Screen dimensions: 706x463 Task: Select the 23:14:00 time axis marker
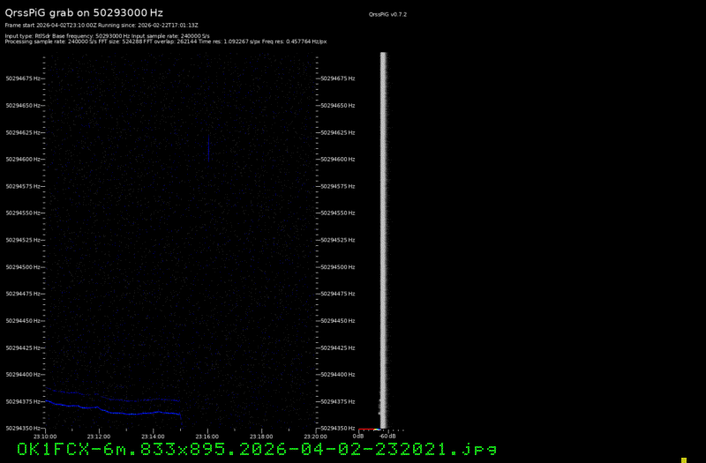pos(153,436)
